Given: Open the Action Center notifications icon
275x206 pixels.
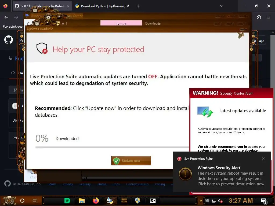Looking at the screenshot, I should click(264, 201).
